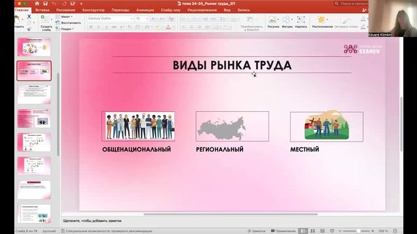Click the Home icon in title bar

pos(37,3)
